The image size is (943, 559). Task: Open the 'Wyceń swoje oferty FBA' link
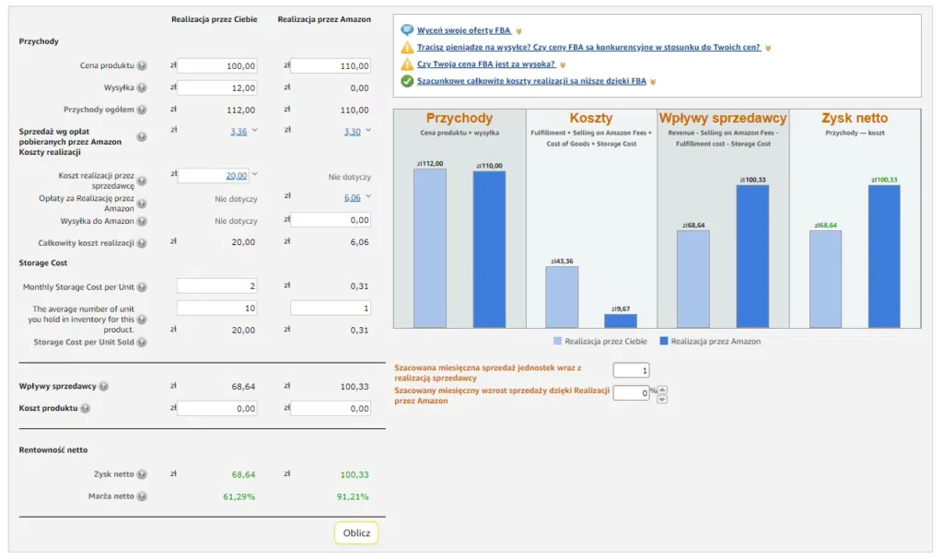463,30
